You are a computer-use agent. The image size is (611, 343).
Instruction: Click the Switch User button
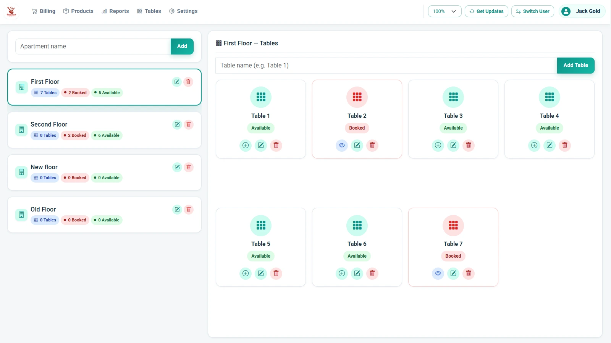pos(533,11)
